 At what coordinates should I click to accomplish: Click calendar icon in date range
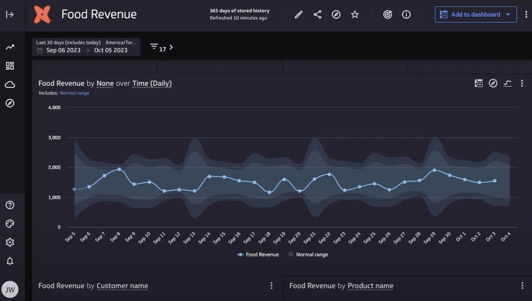pyautogui.click(x=40, y=50)
